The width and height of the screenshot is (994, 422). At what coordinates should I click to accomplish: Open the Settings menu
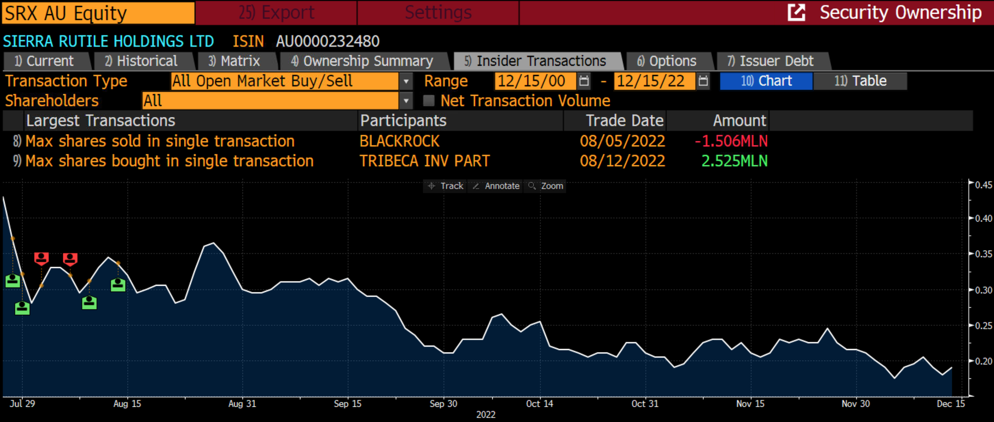pos(438,12)
